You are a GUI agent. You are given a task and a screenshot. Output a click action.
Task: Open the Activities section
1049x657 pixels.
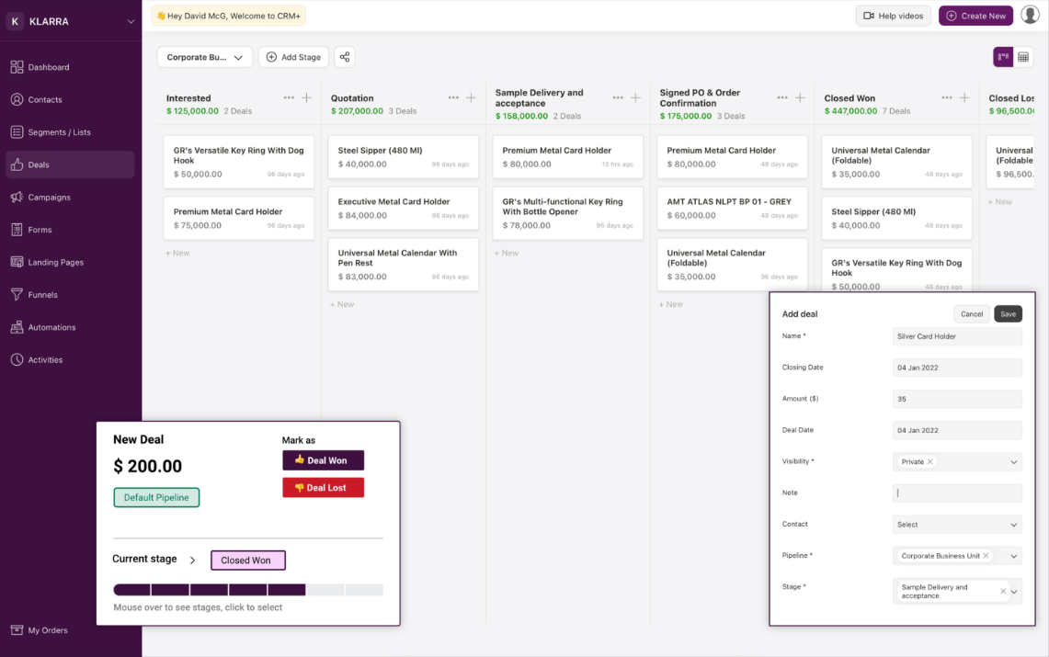pyautogui.click(x=45, y=359)
